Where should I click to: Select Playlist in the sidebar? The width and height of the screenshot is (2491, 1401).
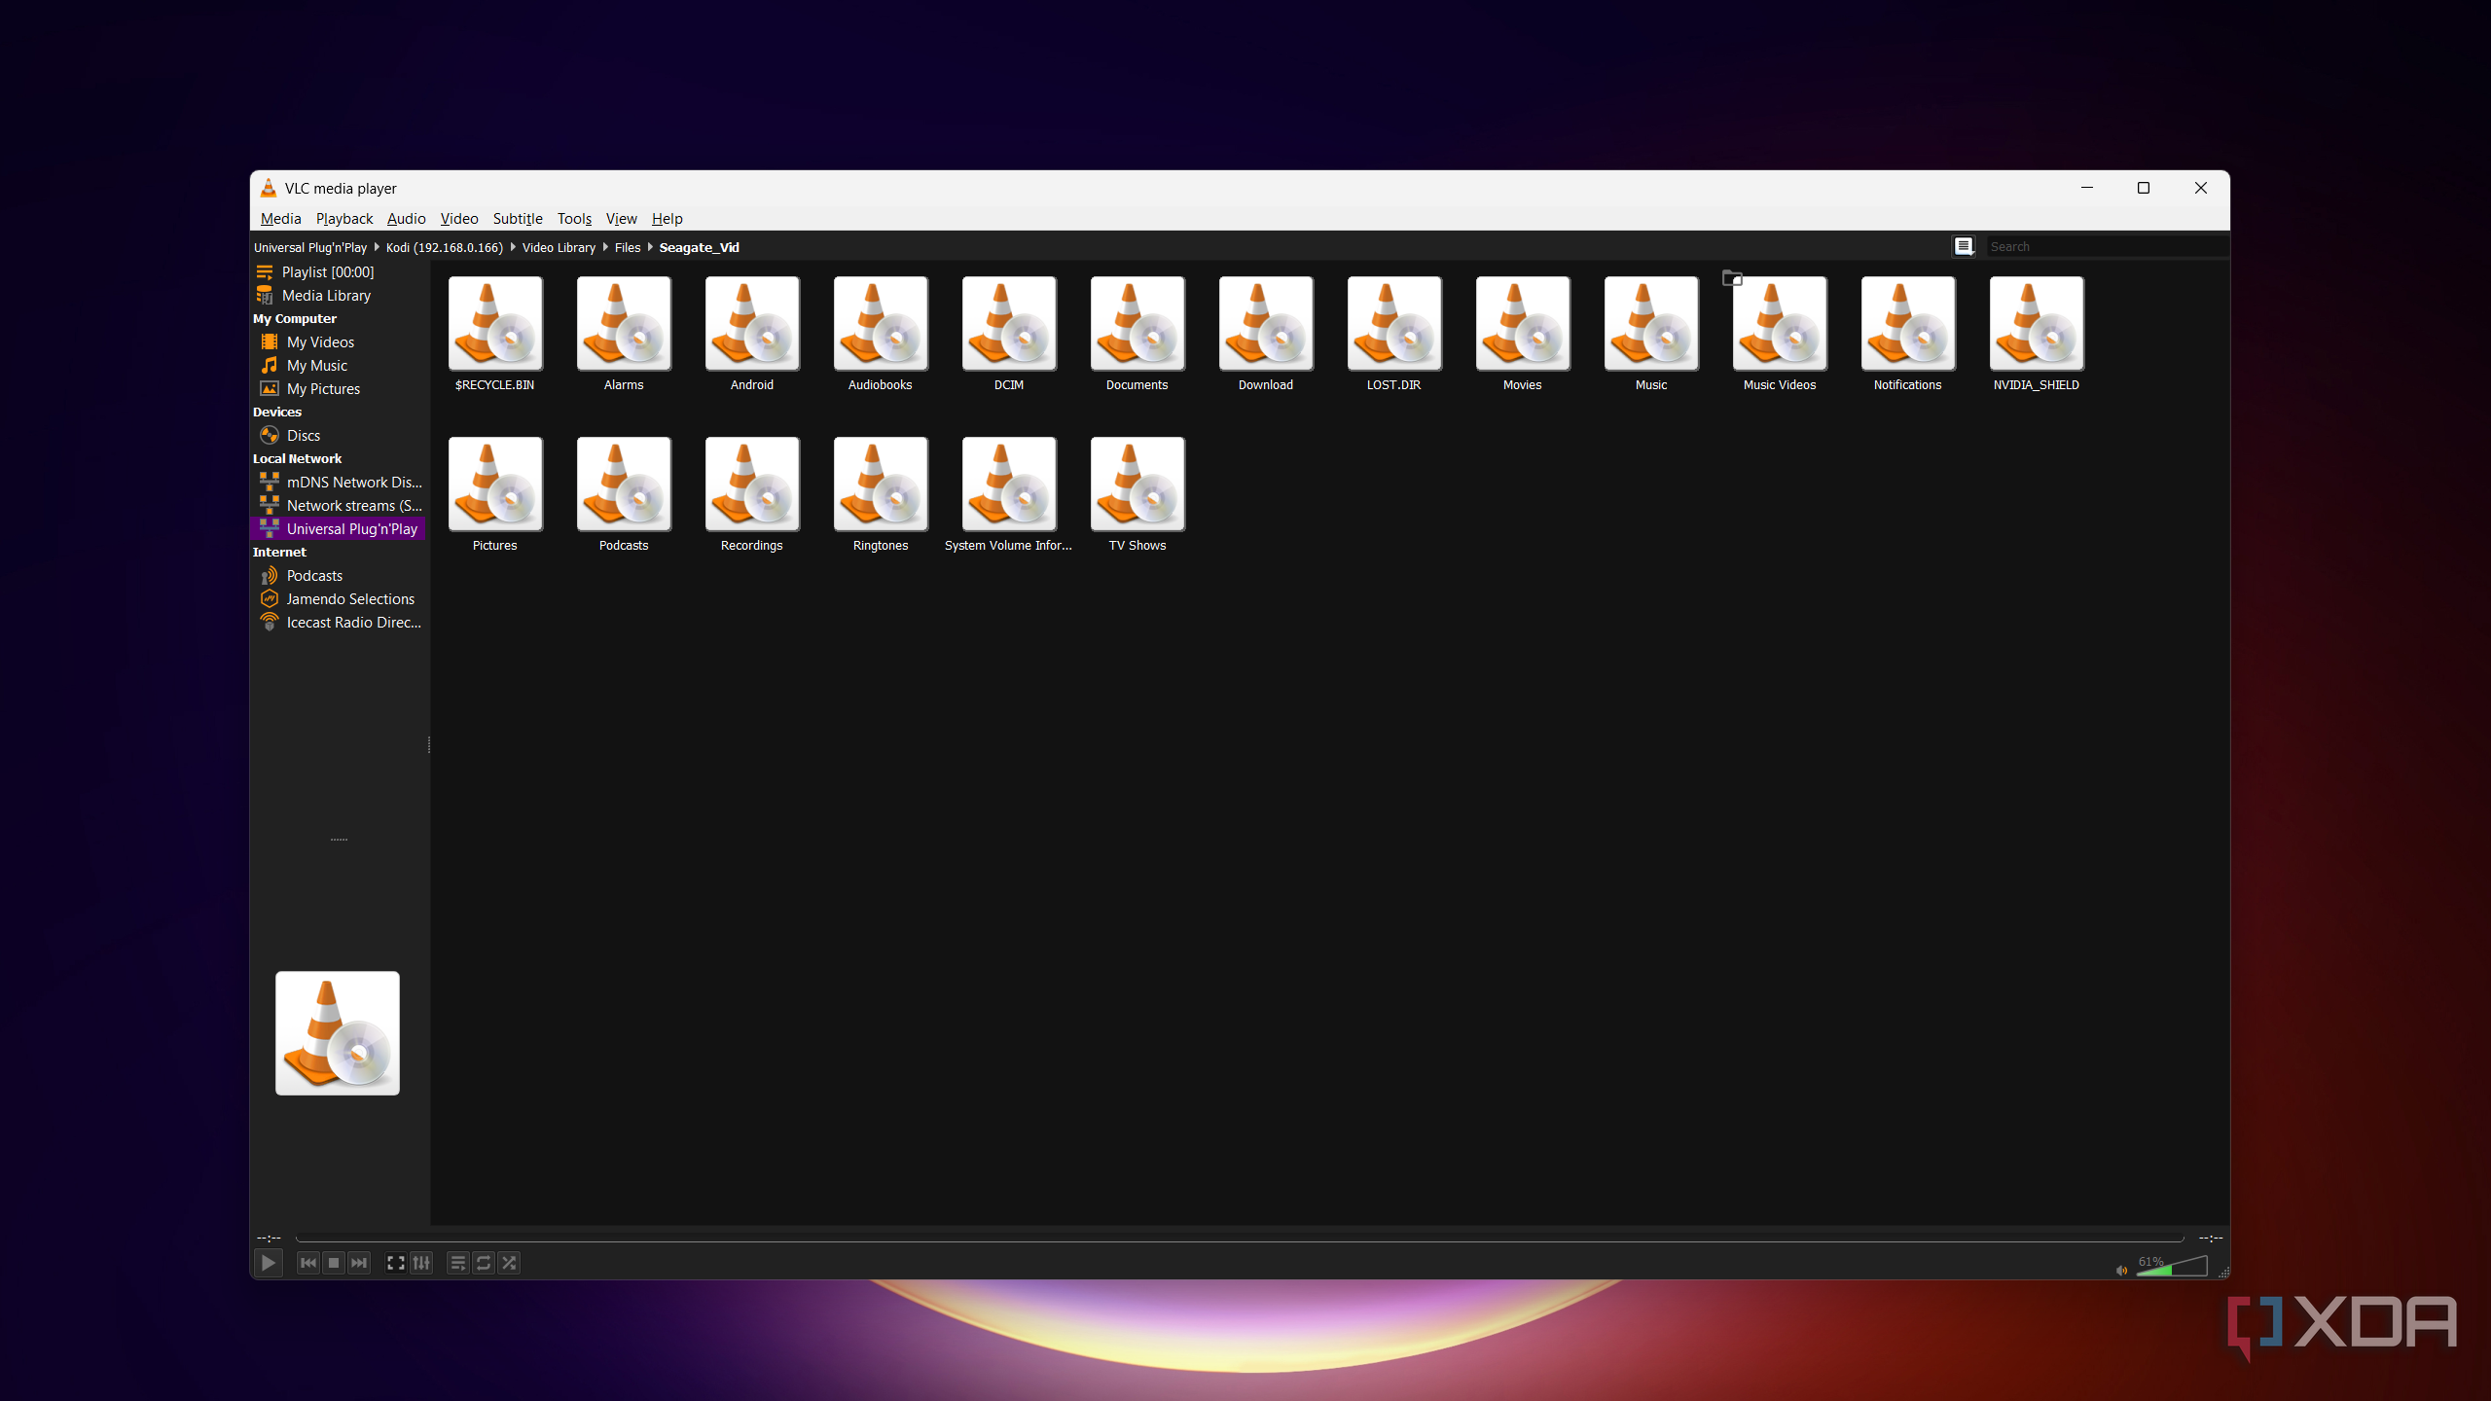point(339,272)
